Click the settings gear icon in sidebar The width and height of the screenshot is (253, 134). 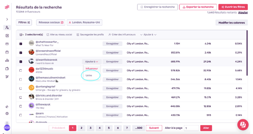pyautogui.click(x=7, y=113)
